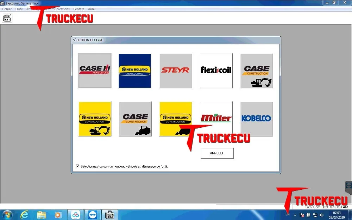Open the Aide menu
The width and height of the screenshot is (352, 220).
pyautogui.click(x=91, y=9)
